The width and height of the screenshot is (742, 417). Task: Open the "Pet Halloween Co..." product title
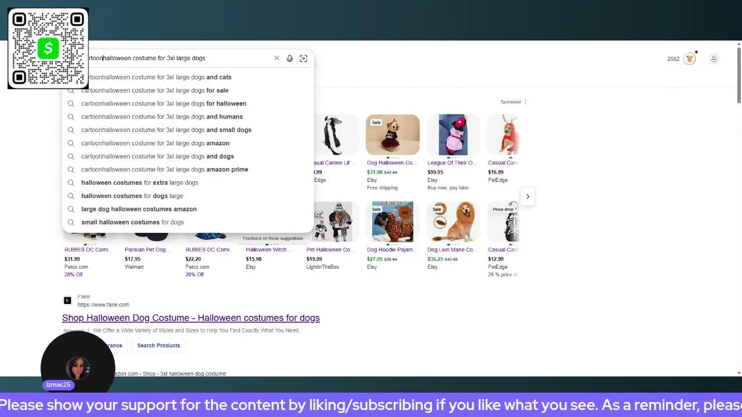(330, 250)
